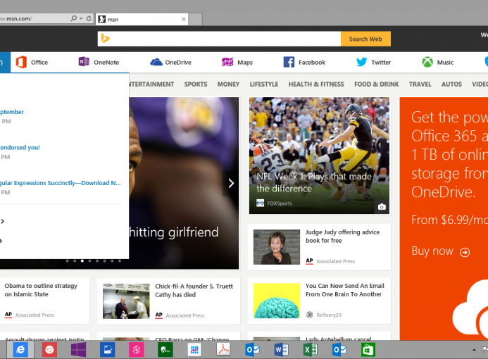Image resolution: width=488 pixels, height=359 pixels.
Task: Open the purple Windows logo taskbar icon
Action: tap(78, 350)
